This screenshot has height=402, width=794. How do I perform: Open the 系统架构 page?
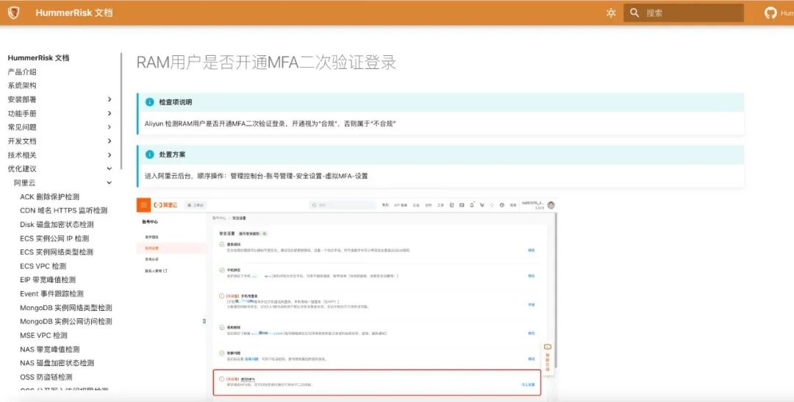[22, 85]
